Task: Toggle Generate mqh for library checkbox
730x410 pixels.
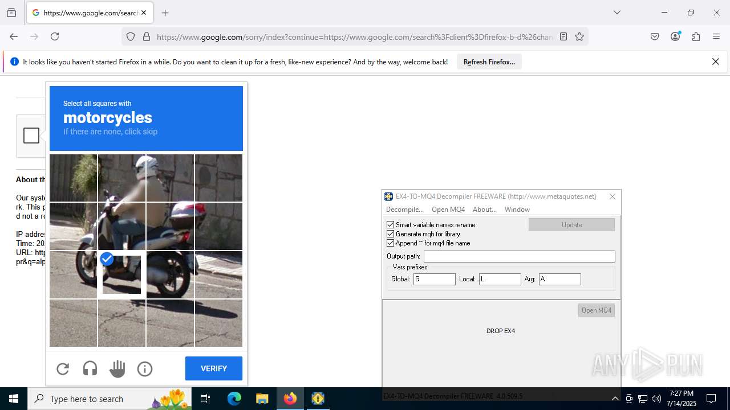Action: (391, 234)
